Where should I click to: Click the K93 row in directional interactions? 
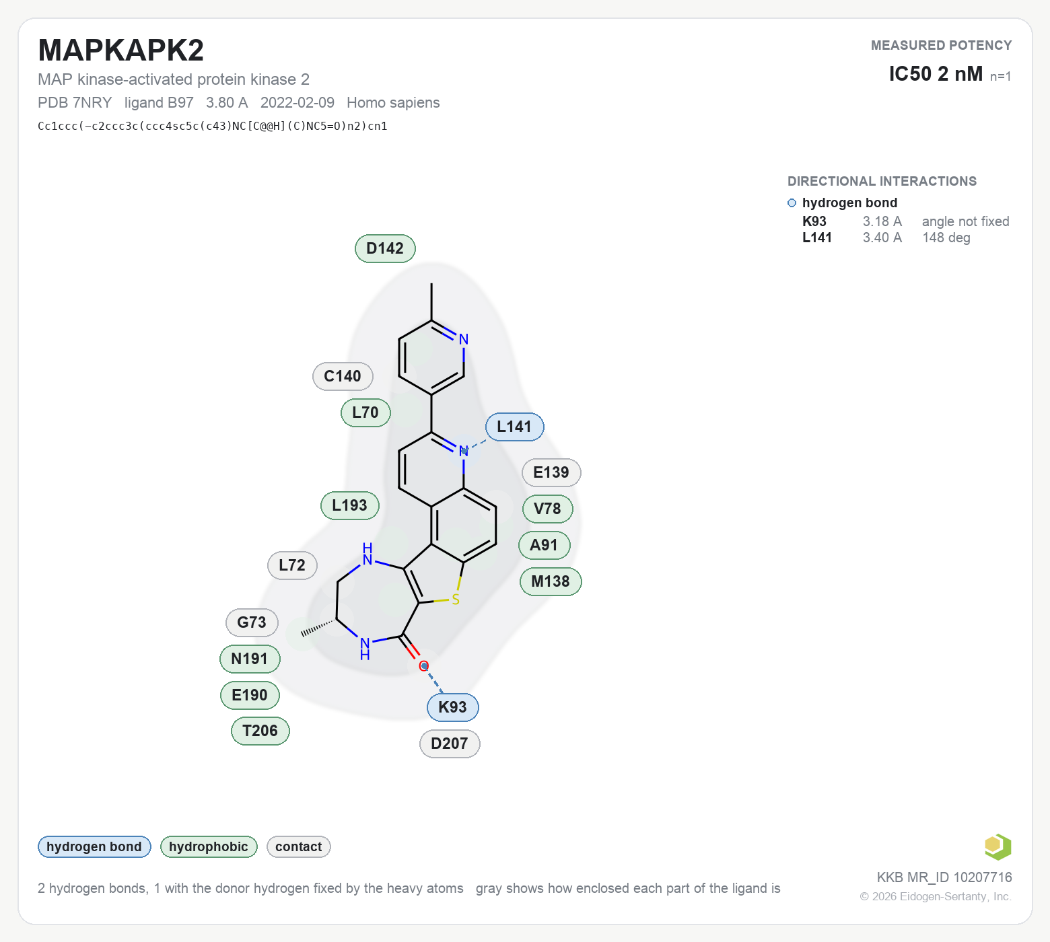[x=905, y=221]
